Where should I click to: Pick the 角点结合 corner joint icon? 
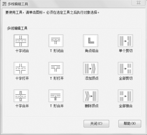(x=91, y=41)
